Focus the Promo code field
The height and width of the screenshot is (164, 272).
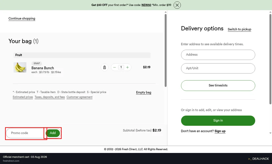(x=25, y=133)
